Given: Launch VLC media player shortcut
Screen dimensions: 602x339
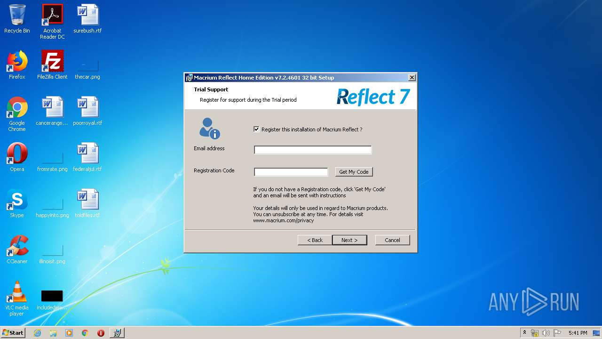Looking at the screenshot, I should 17,299.
